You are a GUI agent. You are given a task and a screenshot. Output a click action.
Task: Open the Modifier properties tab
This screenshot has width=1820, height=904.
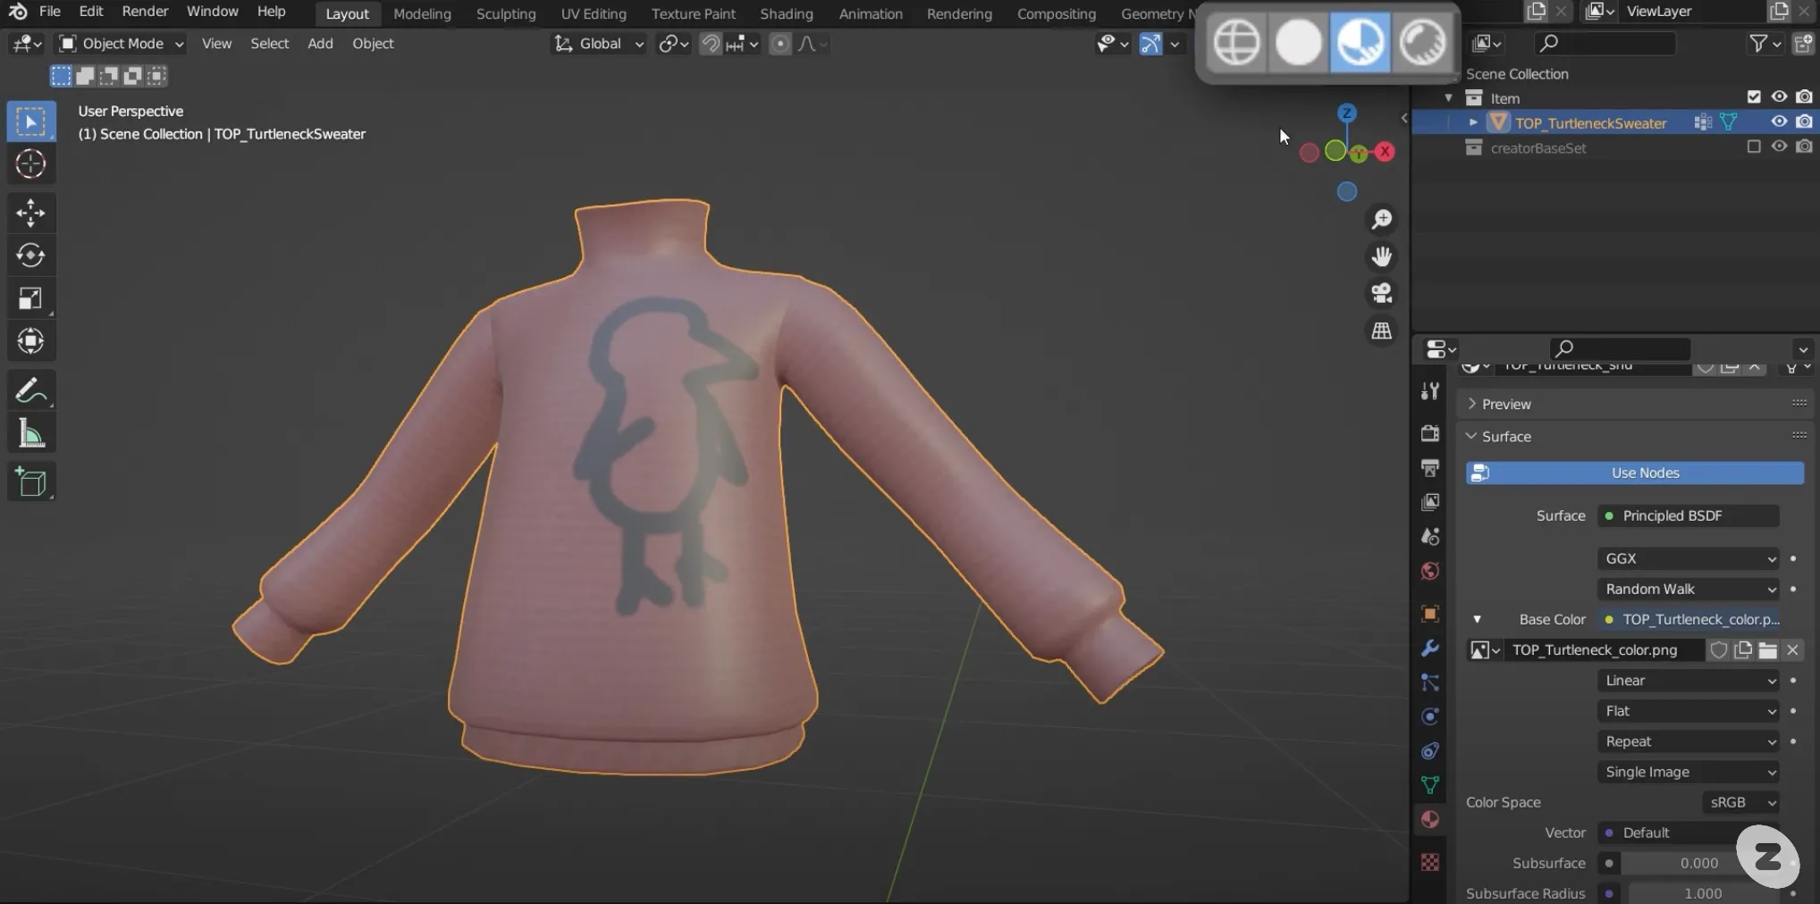pyautogui.click(x=1430, y=649)
